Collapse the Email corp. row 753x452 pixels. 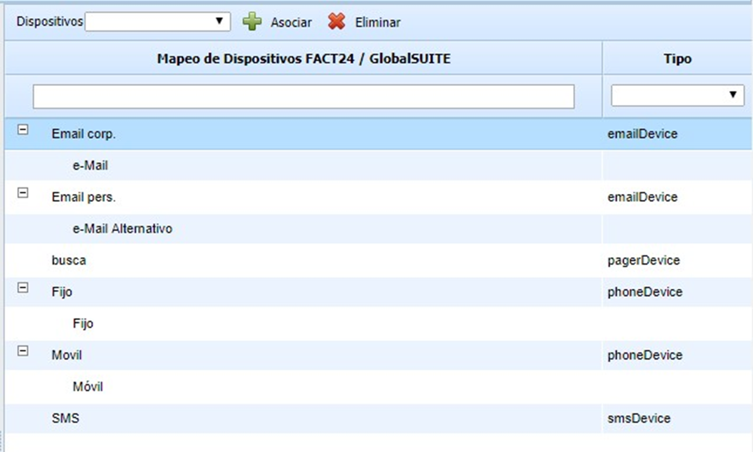23,130
